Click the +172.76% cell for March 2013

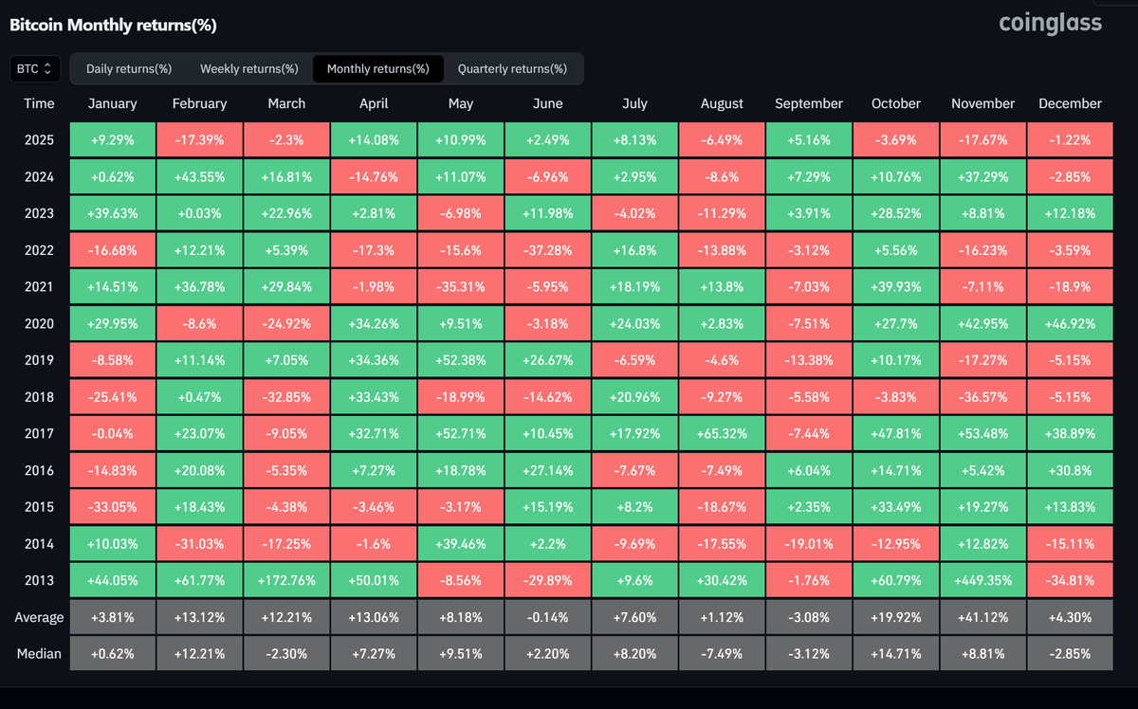click(286, 580)
